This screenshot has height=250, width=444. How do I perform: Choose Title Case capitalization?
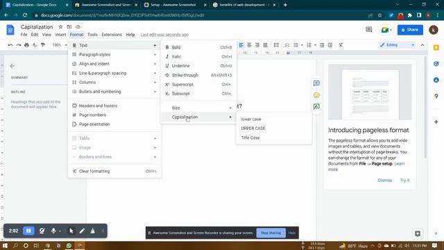coord(274,137)
